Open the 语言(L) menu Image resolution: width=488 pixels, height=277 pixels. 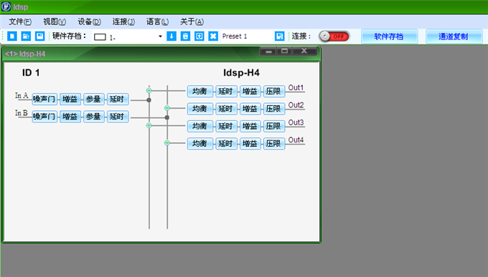[157, 21]
